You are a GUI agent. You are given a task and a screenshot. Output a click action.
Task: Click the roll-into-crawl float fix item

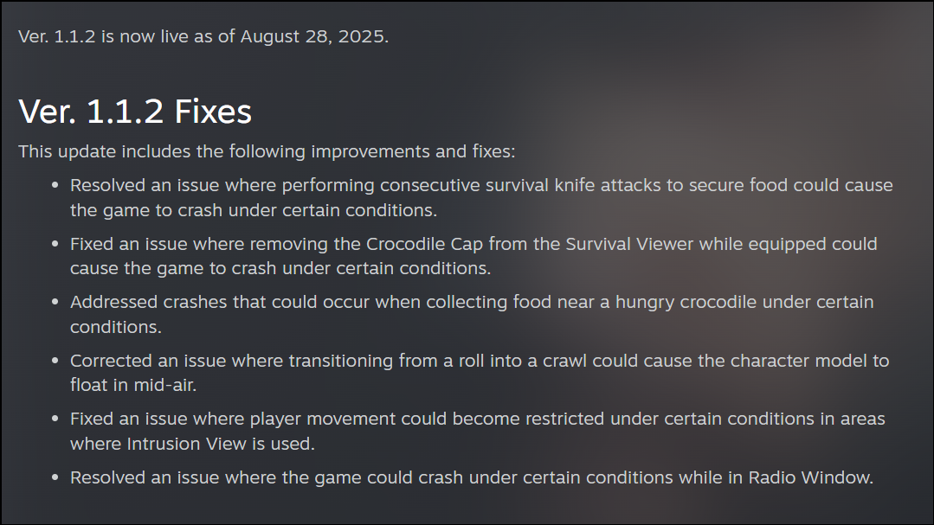tap(480, 373)
